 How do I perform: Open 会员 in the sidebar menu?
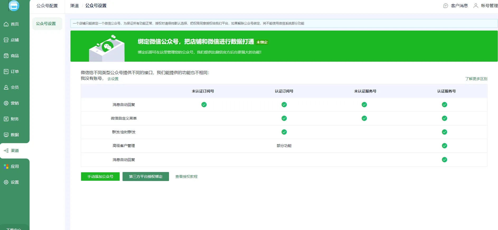pos(15,87)
